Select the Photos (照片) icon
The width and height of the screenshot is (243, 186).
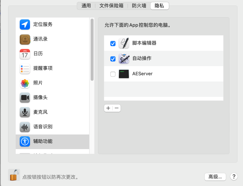click(x=25, y=83)
